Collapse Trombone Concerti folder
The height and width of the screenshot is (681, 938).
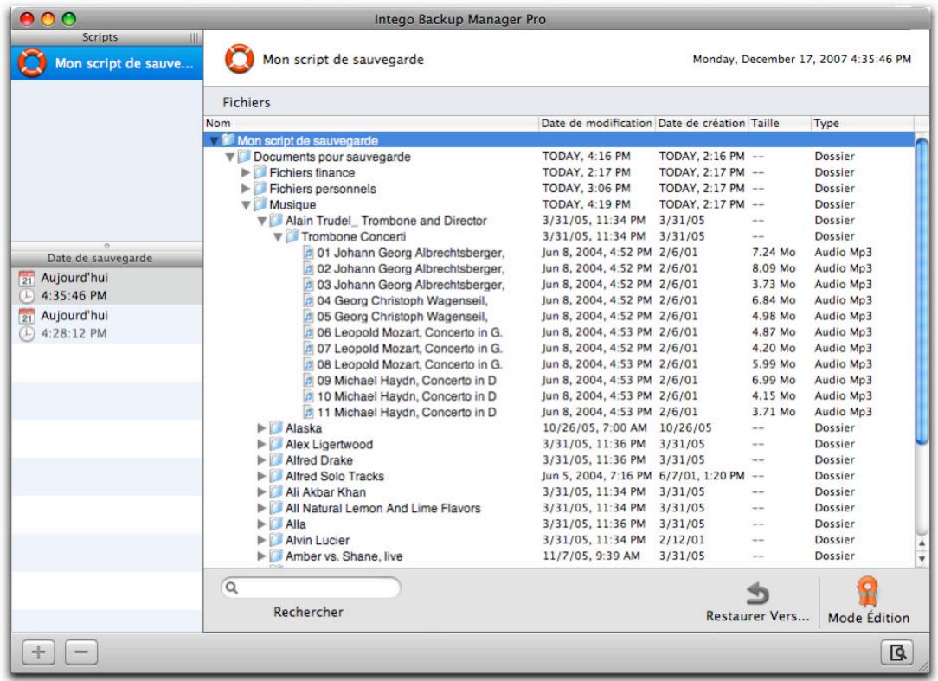point(278,238)
